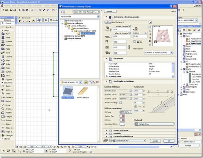
Task: Select the Freccia arrow tool
Action: point(7,23)
